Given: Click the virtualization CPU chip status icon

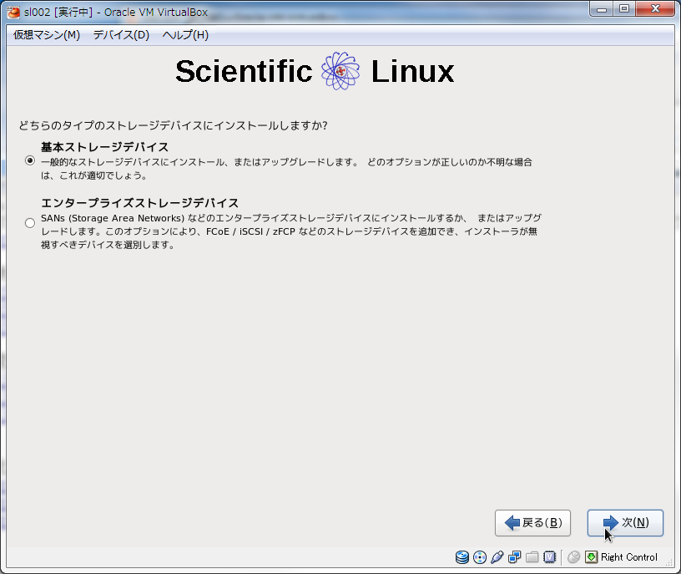Looking at the screenshot, I should click(x=549, y=557).
